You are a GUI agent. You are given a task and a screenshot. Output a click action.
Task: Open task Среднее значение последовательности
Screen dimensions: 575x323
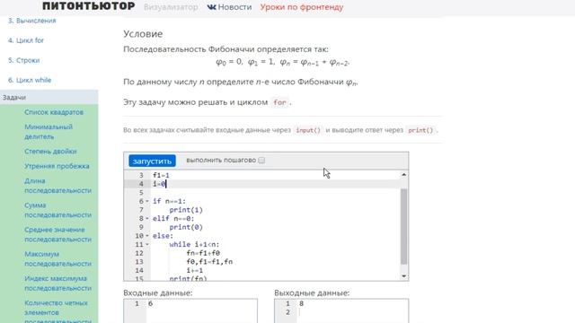(57, 234)
